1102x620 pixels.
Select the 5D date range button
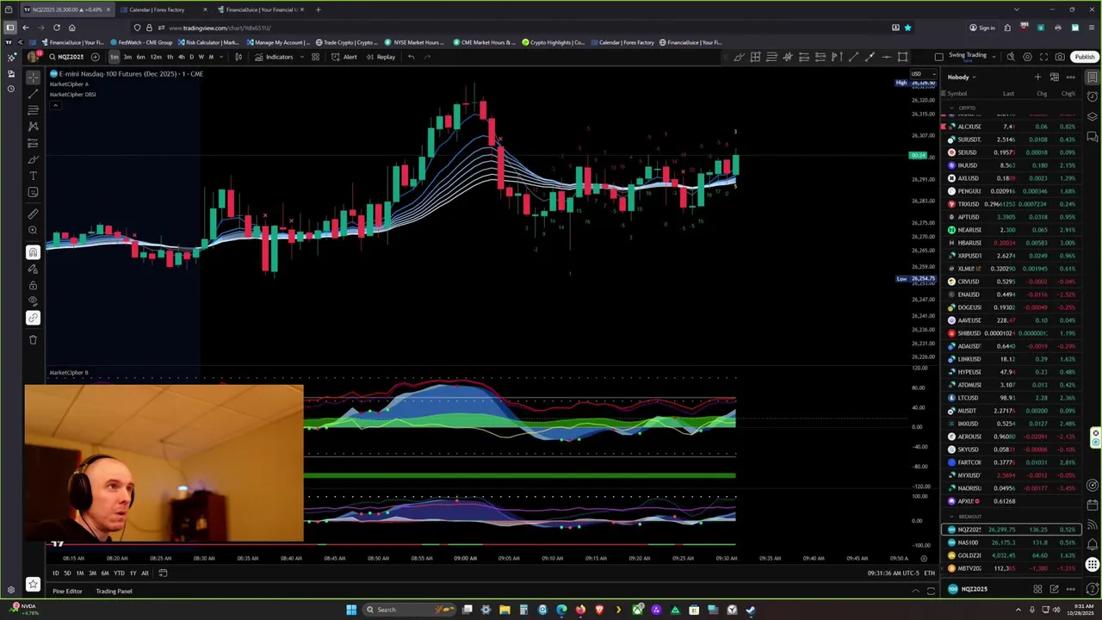[x=68, y=573]
